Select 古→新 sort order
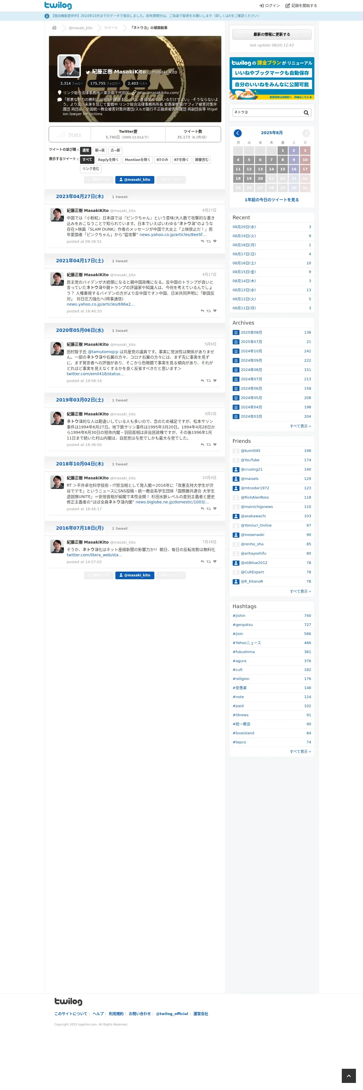Viewport: 363px width, 1090px height. (x=115, y=150)
